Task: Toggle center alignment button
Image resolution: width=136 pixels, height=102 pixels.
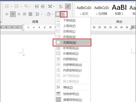Action: pyautogui.click(x=13, y=14)
